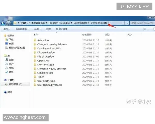Click the 最近访问的位置 icon in sidebar
Image resolution: width=155 pixels, height=124 pixels.
pyautogui.click(x=7, y=48)
